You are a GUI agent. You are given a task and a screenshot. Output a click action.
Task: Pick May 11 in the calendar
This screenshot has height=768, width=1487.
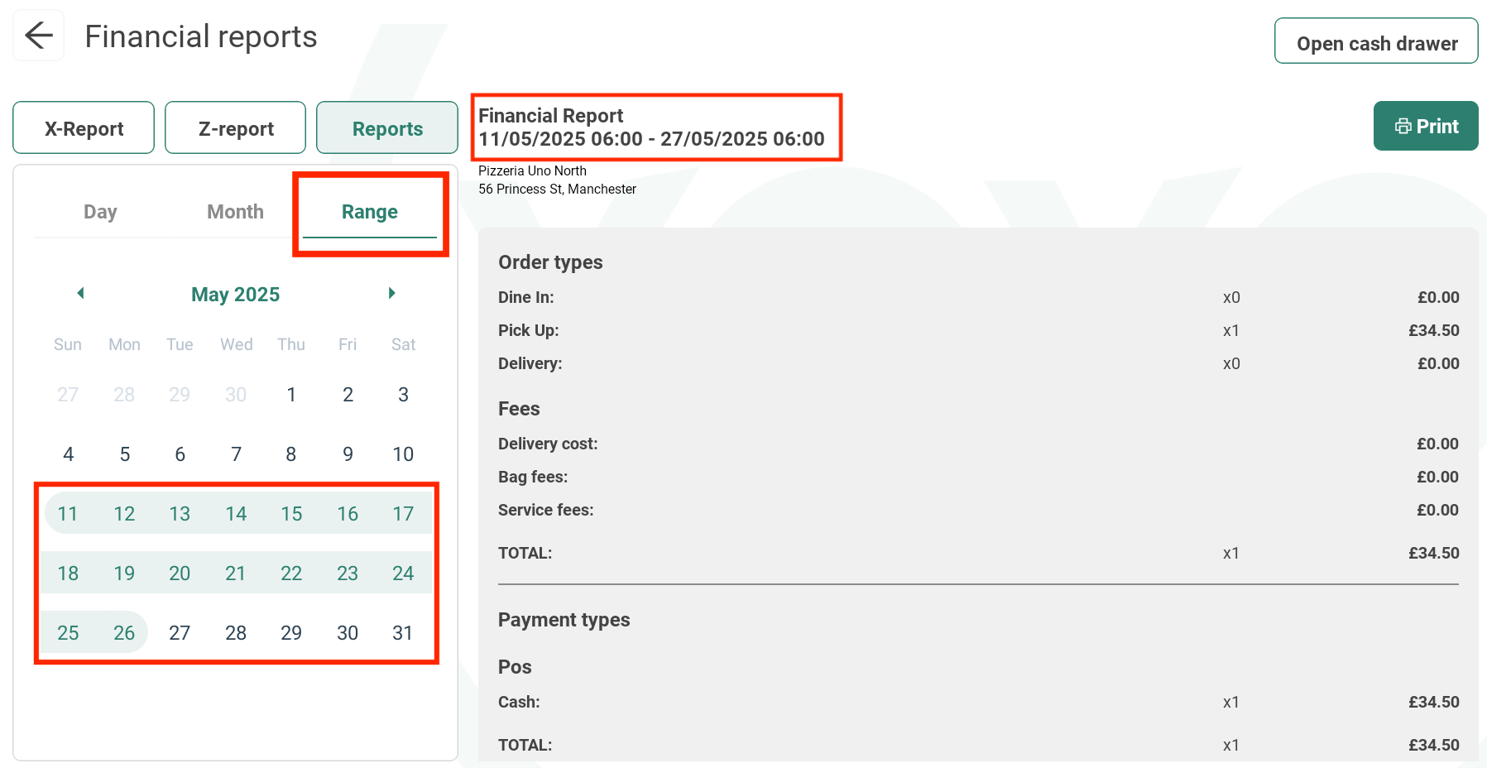[x=68, y=514]
